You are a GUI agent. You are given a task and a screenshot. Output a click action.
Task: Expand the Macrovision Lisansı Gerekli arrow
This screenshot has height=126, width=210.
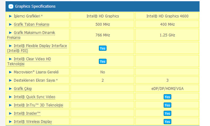(x=10, y=72)
